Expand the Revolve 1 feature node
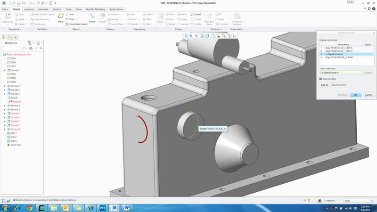Screen dimensions: 377x212 coord(5,86)
